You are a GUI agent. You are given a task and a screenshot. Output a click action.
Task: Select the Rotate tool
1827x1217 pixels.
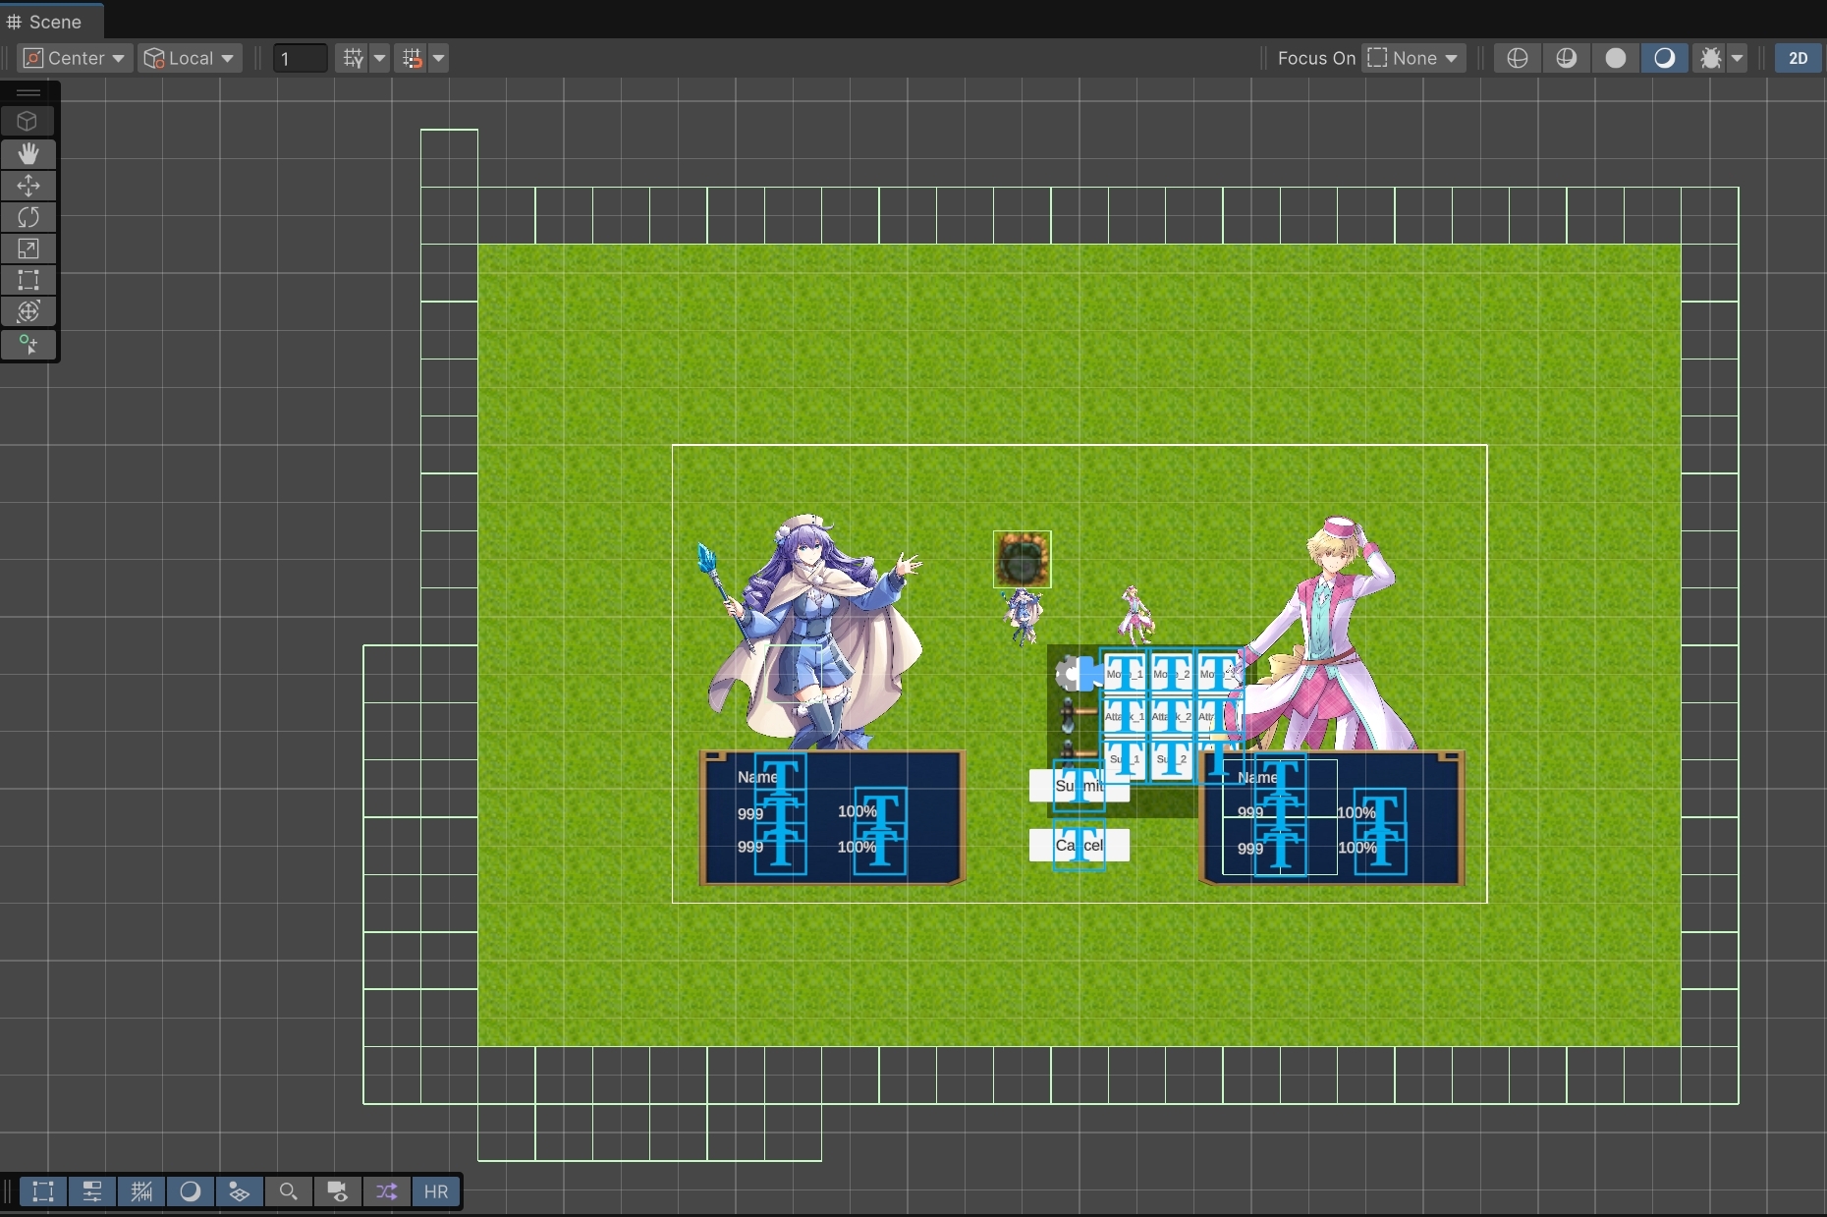coord(28,217)
